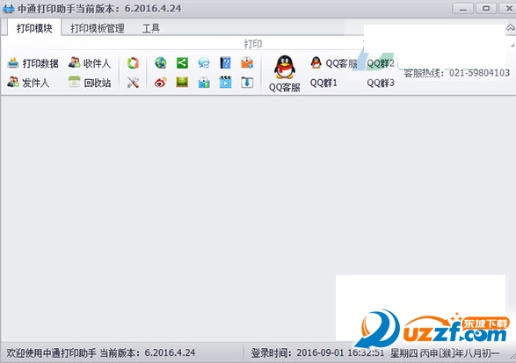Minimize the 中通打印助手 window
Screen dimensions: 516x363
[463, 8]
